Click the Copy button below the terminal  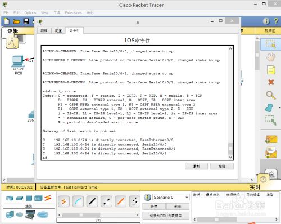[196, 166]
